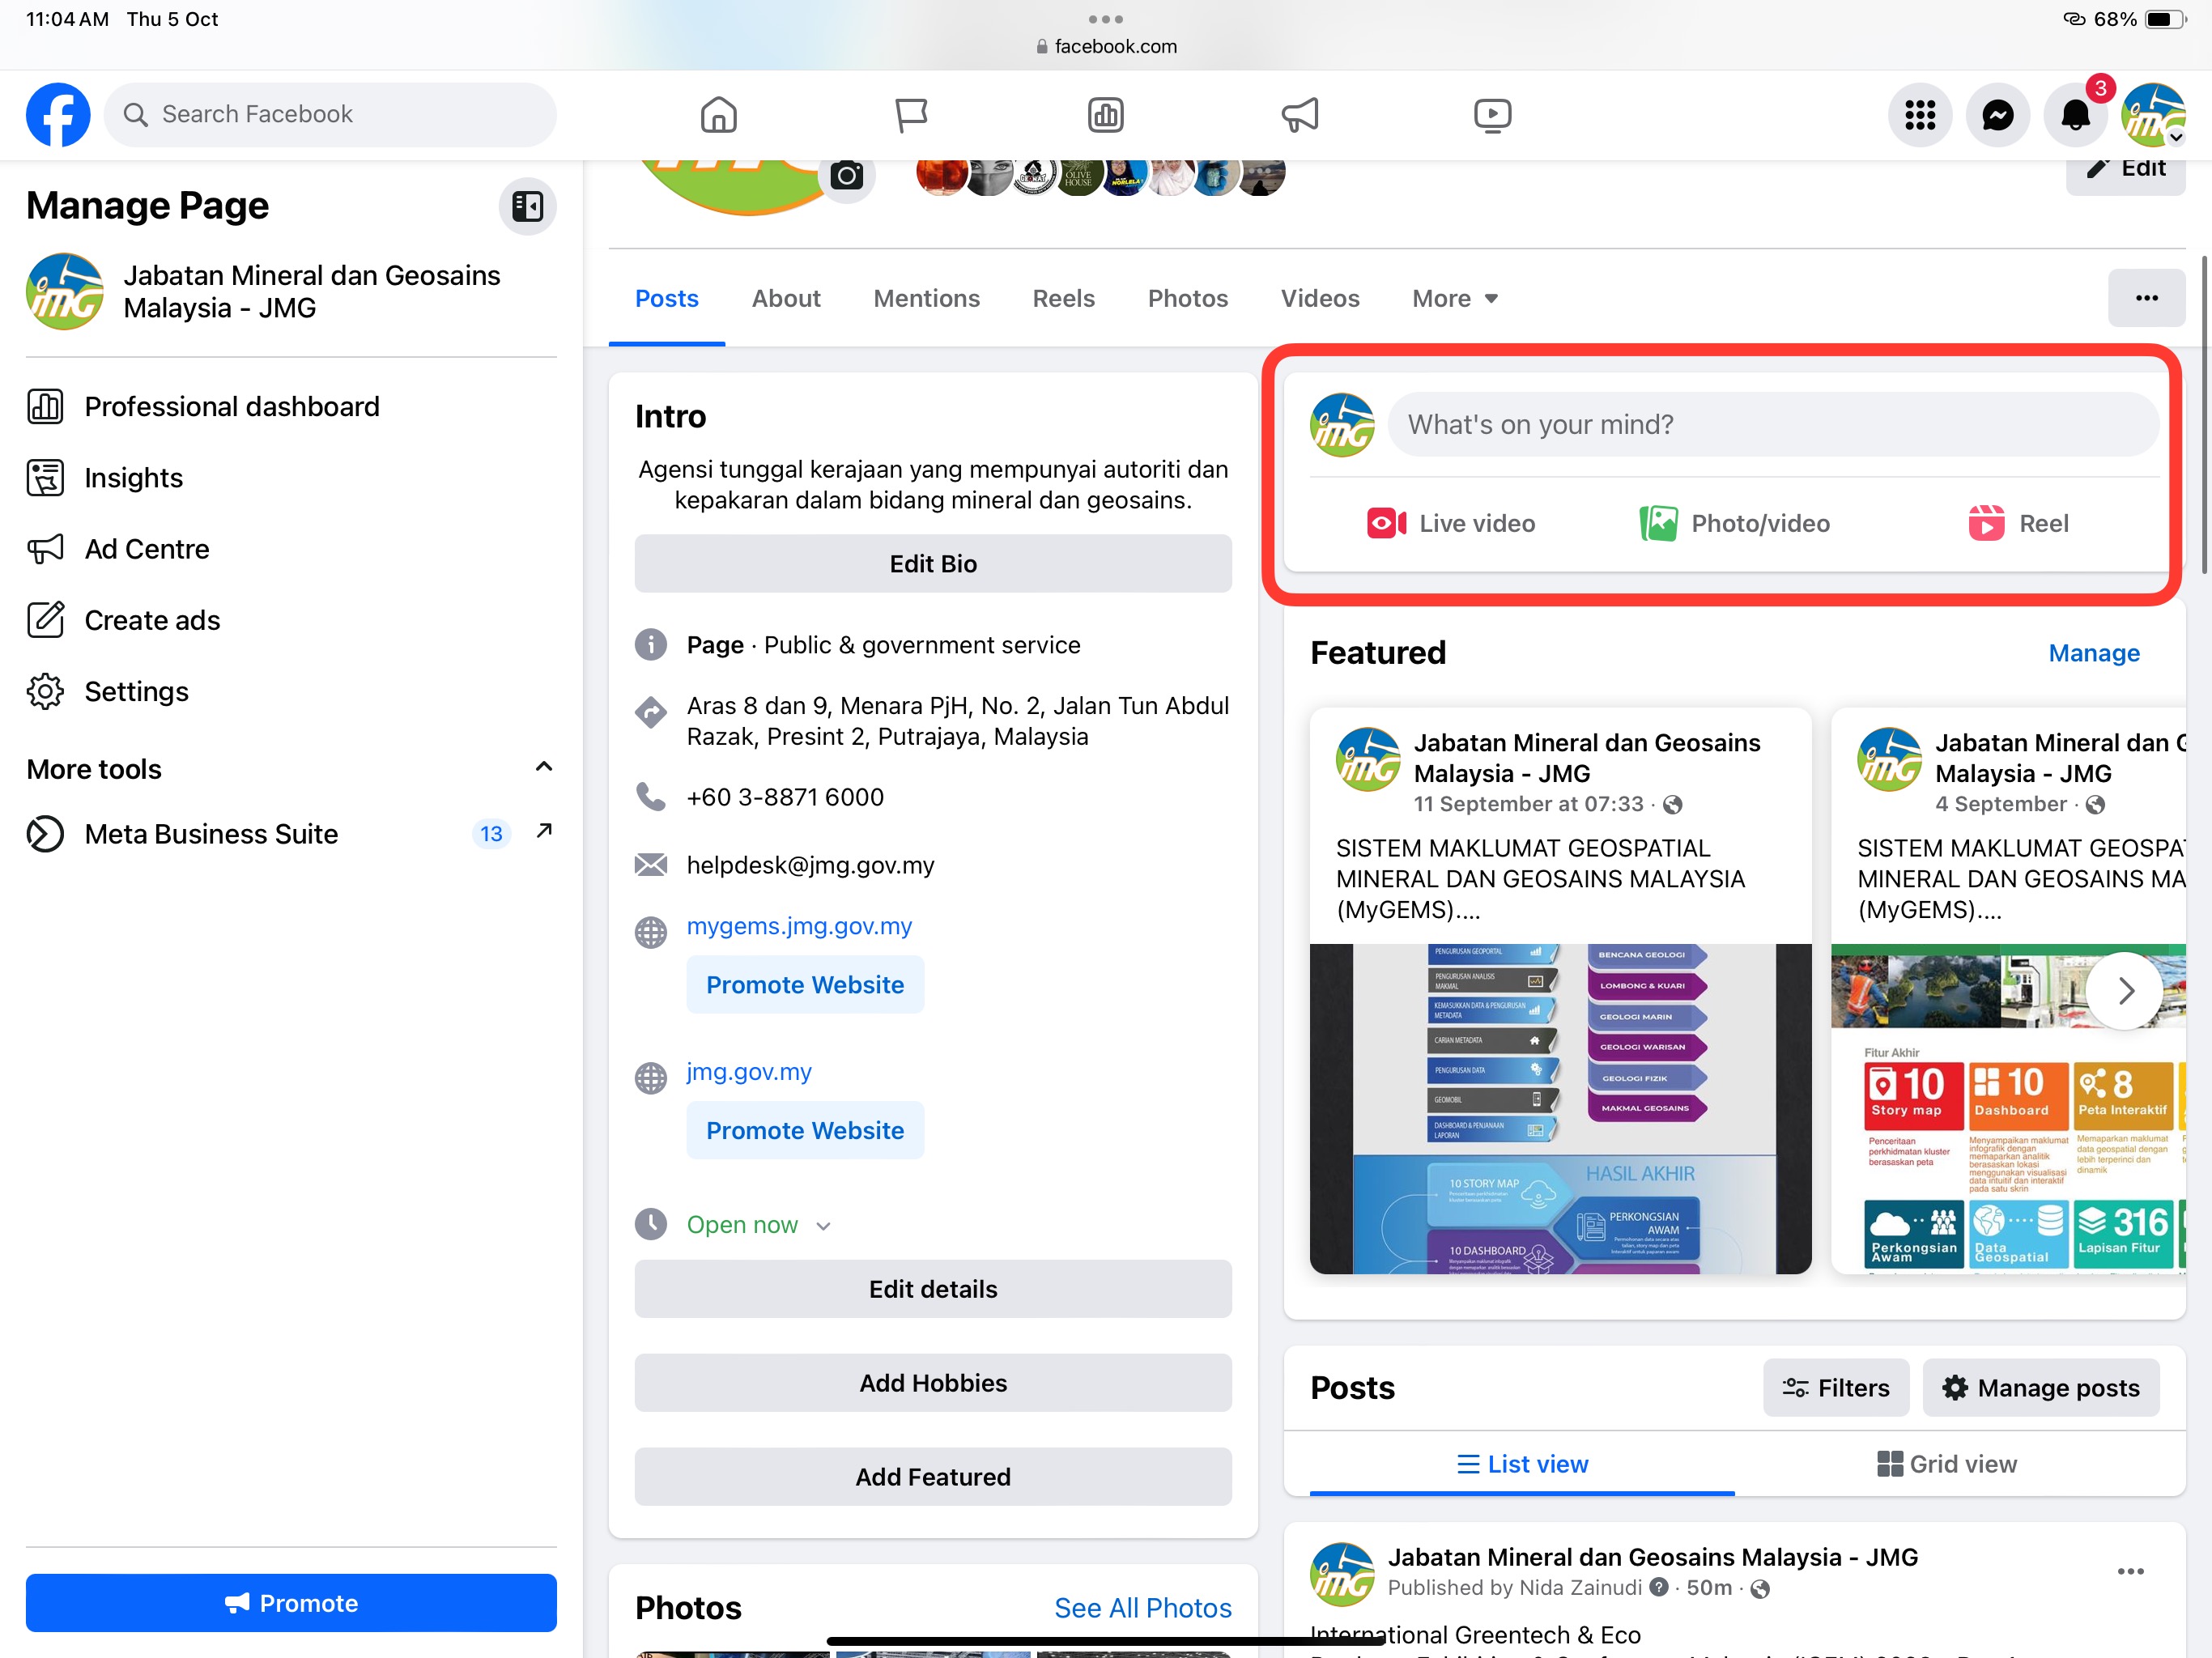Collapse the Manage Page sidebar
This screenshot has width=2212, height=1658.
pos(527,207)
